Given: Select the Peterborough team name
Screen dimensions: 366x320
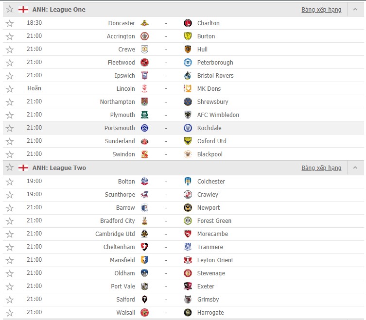Looking at the screenshot, I should tap(215, 63).
